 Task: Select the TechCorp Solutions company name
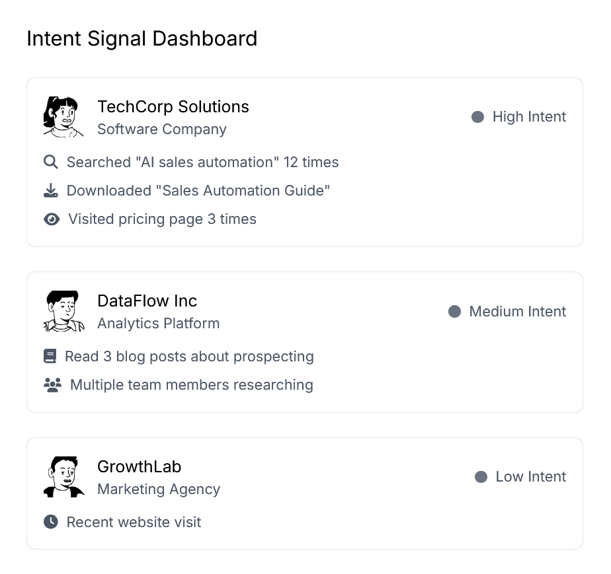tap(173, 106)
